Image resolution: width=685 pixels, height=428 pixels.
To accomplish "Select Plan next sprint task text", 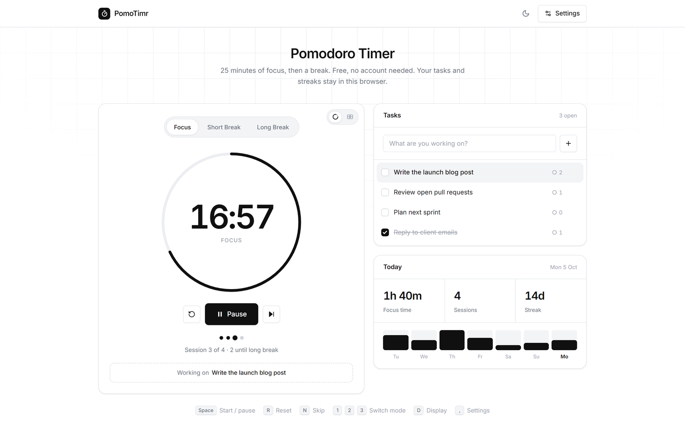I will (417, 212).
